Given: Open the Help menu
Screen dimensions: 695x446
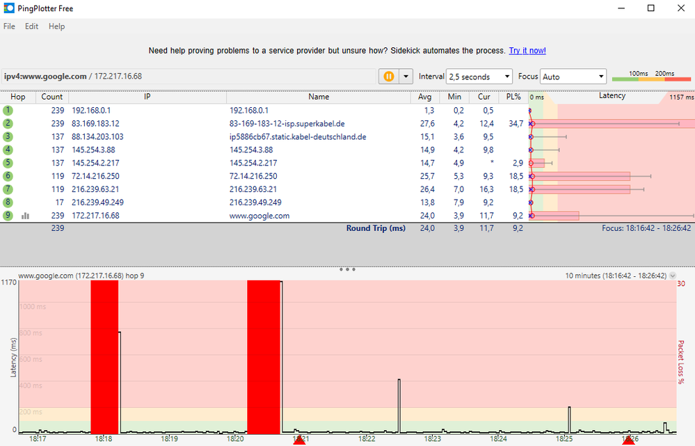Looking at the screenshot, I should (56, 26).
